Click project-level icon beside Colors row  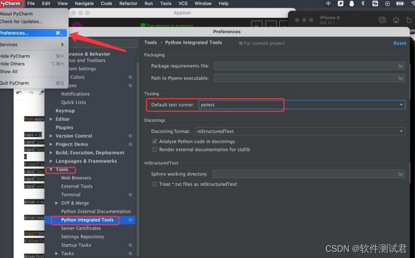pos(130,77)
